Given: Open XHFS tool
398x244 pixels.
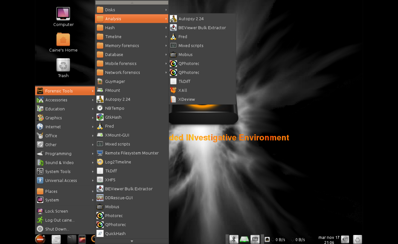Looking at the screenshot, I should (x=132, y=180).
